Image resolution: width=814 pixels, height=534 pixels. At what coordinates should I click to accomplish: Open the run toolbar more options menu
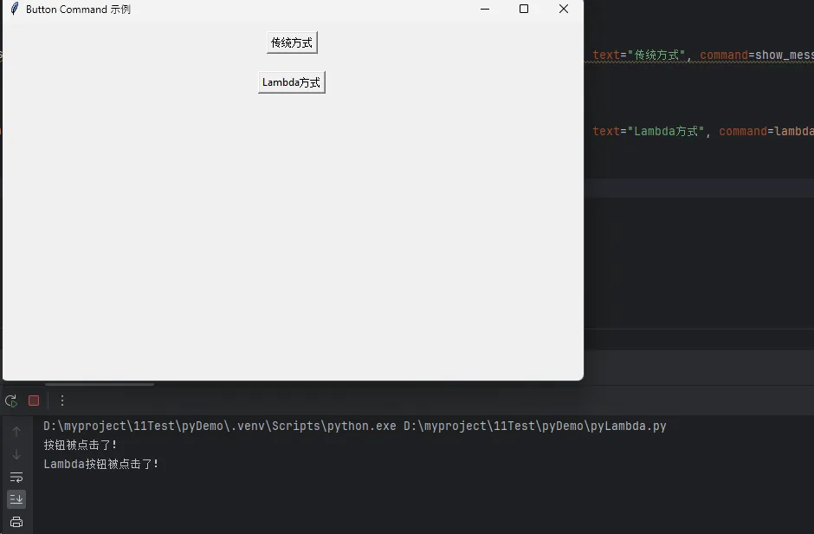tap(61, 400)
